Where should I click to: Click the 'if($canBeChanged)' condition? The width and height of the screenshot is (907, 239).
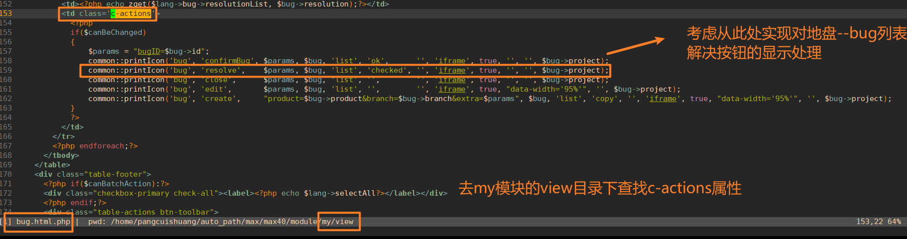point(108,32)
